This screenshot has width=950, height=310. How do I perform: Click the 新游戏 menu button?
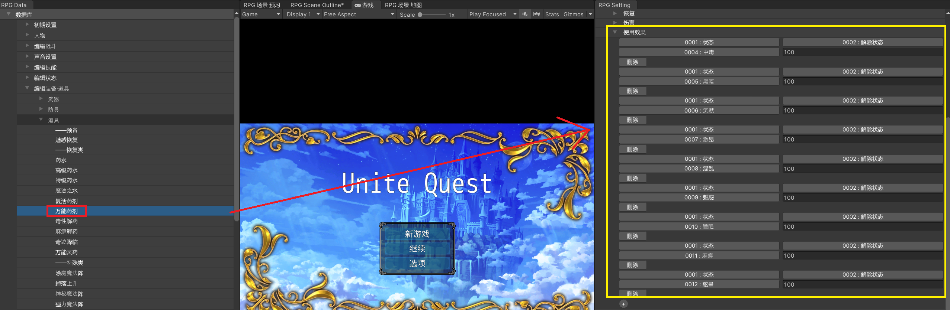click(417, 234)
